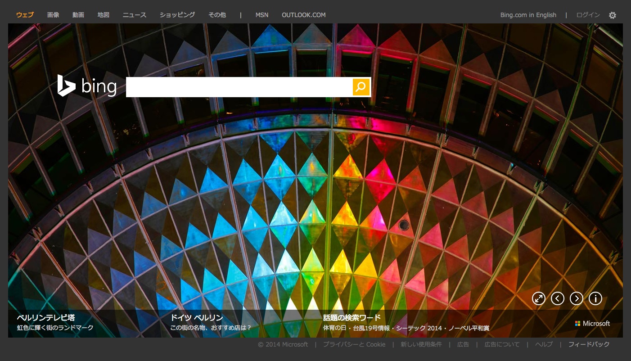The image size is (631, 361).
Task: Switch to 画像 search
Action: click(x=53, y=15)
